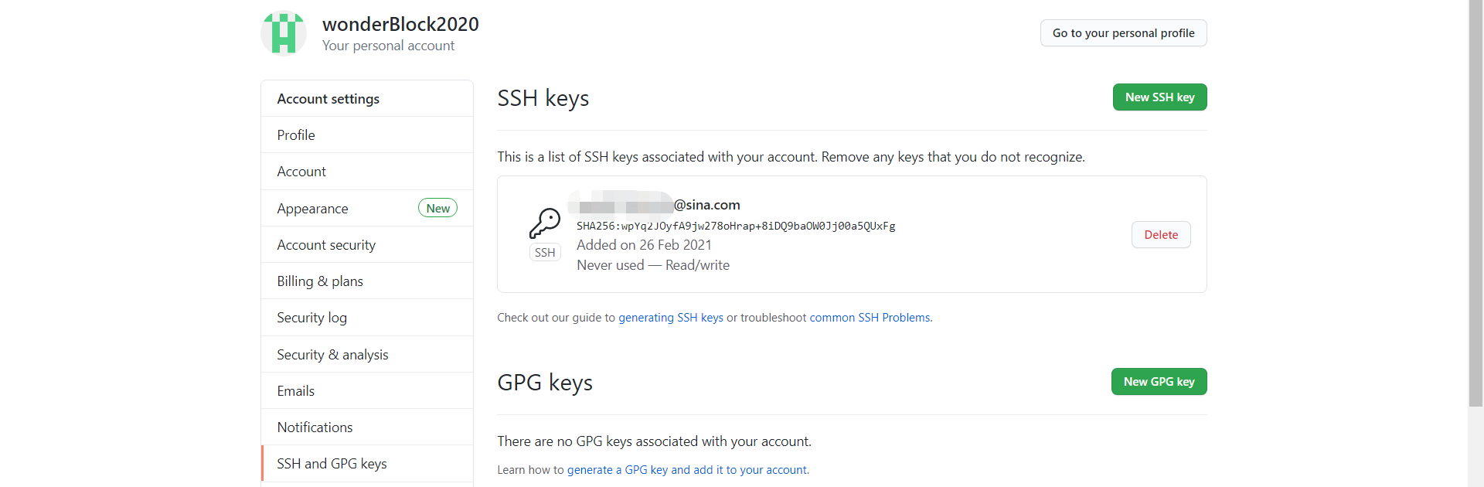Image resolution: width=1484 pixels, height=487 pixels.
Task: Click the SSH label badge under key
Action: (545, 253)
